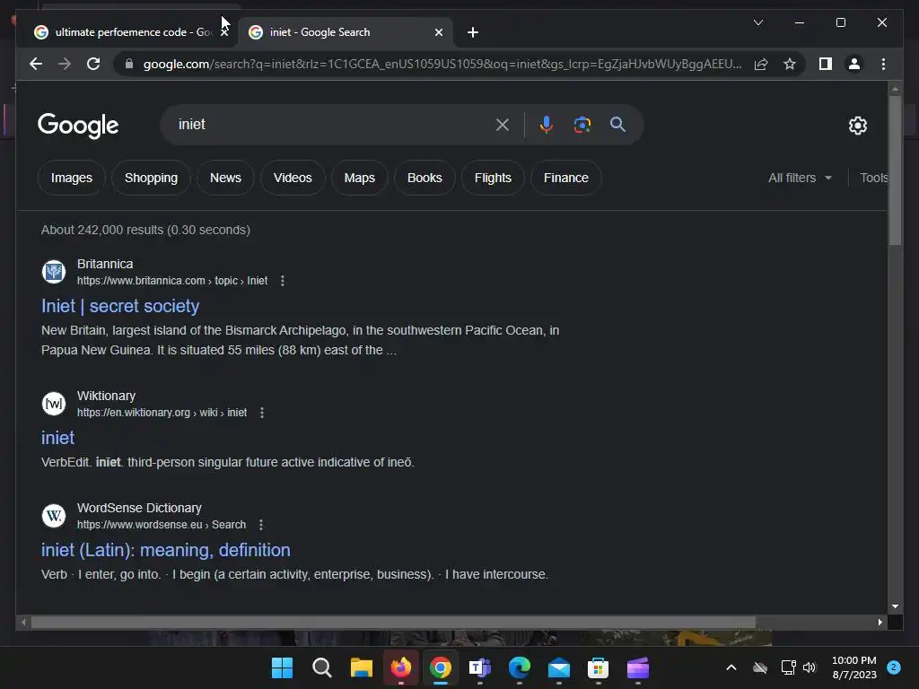Filter results by Videos
Viewport: 919px width, 689px height.
pyautogui.click(x=293, y=178)
